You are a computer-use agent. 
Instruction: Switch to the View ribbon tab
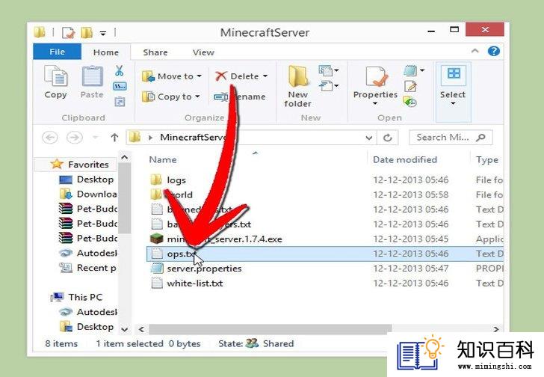pyautogui.click(x=203, y=52)
